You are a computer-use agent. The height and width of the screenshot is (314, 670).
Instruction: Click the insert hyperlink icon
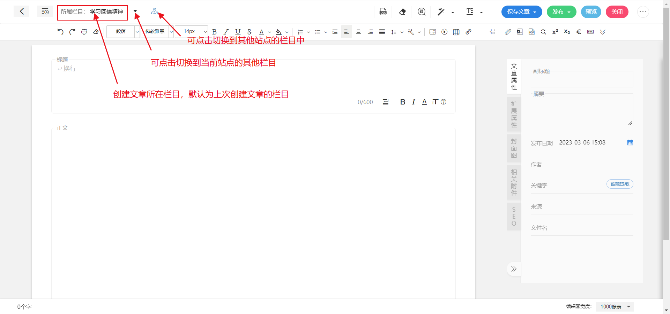coord(468,32)
